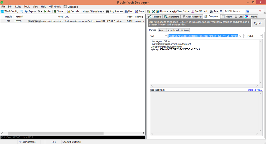This screenshot has width=266, height=144.
Task: Switch to the Inspectors tab
Action: pos(171,17)
